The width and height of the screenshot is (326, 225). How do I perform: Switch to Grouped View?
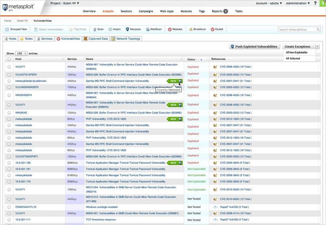(16, 29)
